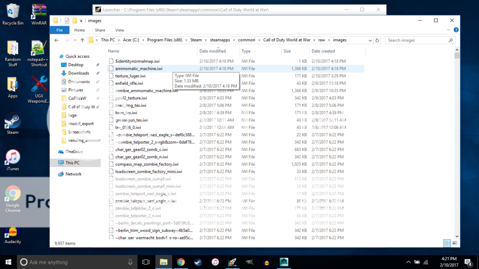Open the File Explorer help icon
479x269 pixels.
click(456, 30)
